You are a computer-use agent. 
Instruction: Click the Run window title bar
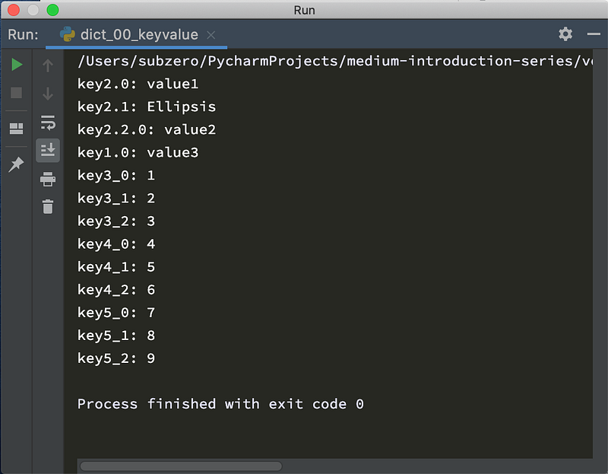coord(304,10)
